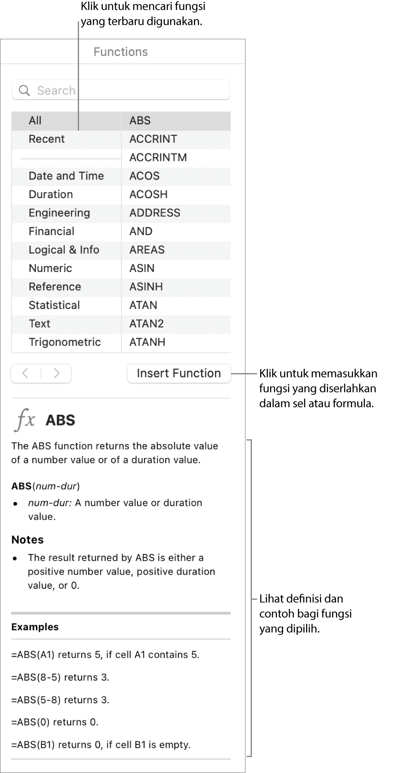This screenshot has height=773, width=398.
Task: Choose the ADDRESS function
Action: [155, 213]
